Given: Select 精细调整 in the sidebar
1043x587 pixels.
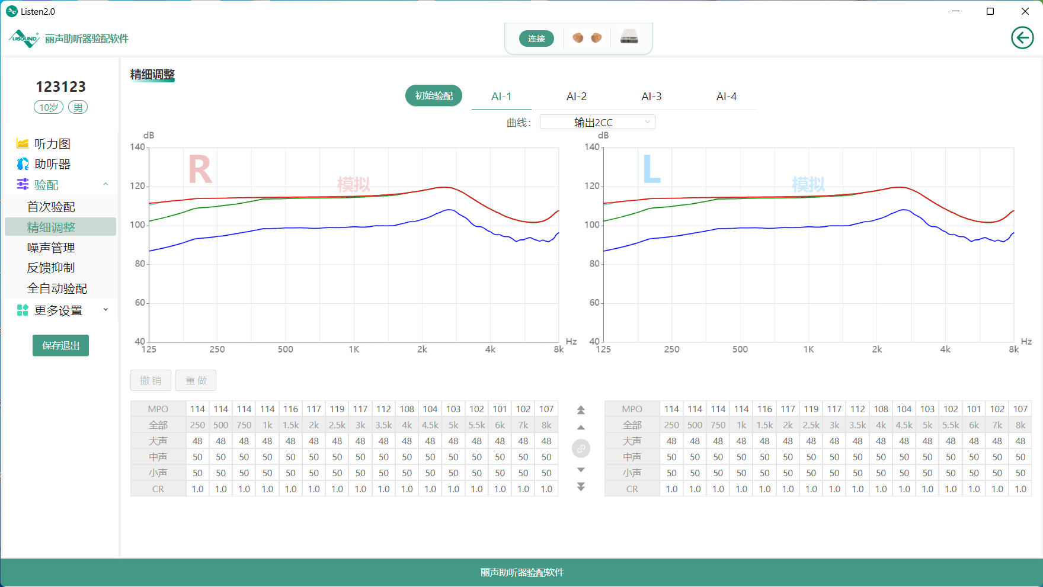Looking at the screenshot, I should [x=60, y=227].
